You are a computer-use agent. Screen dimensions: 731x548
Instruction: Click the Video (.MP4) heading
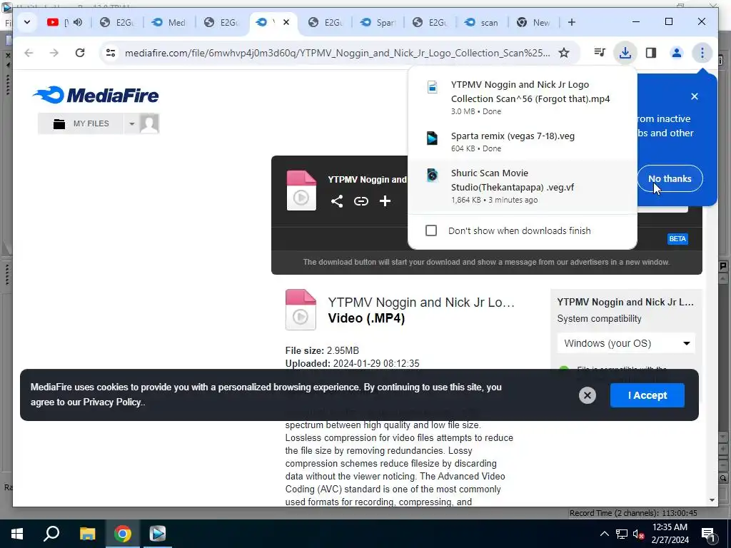point(366,318)
